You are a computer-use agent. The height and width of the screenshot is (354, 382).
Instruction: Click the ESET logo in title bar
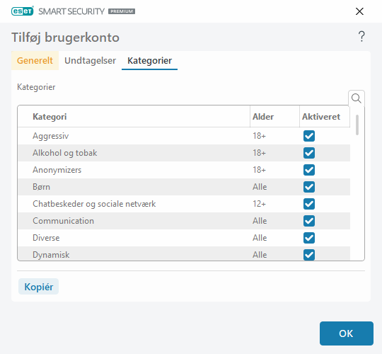click(x=23, y=11)
